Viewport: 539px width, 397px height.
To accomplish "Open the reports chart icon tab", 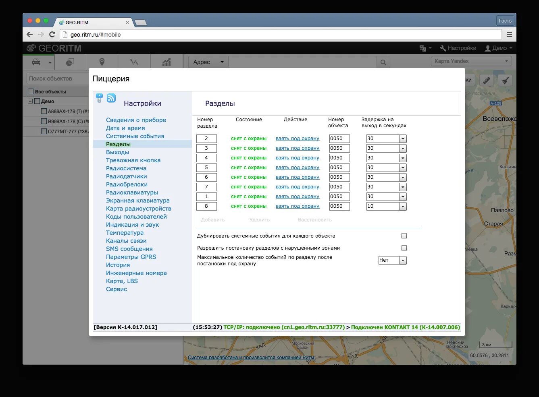I will (166, 62).
